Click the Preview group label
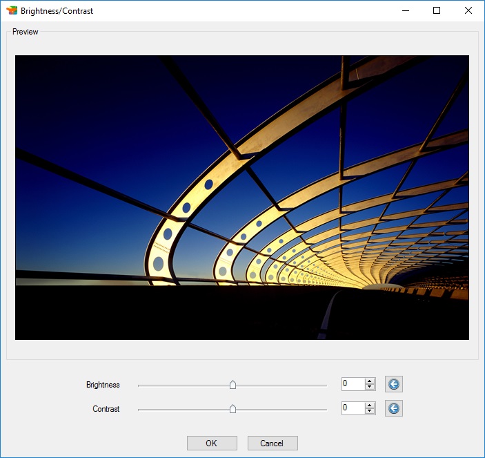Image resolution: width=485 pixels, height=458 pixels. (26, 32)
